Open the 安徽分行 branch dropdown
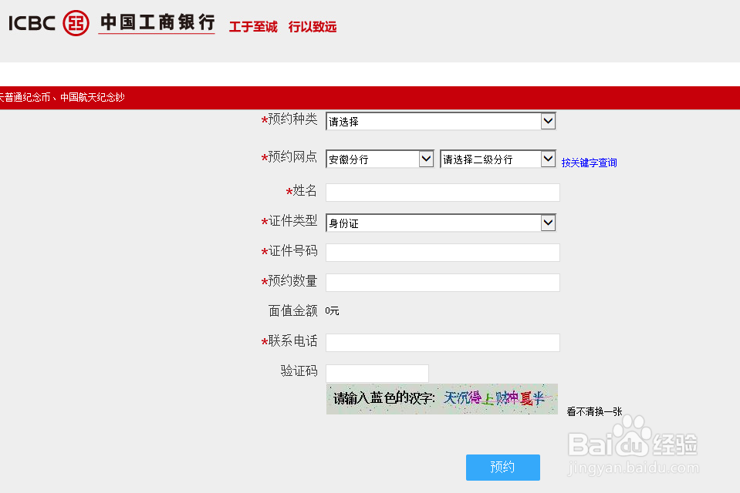 379,158
